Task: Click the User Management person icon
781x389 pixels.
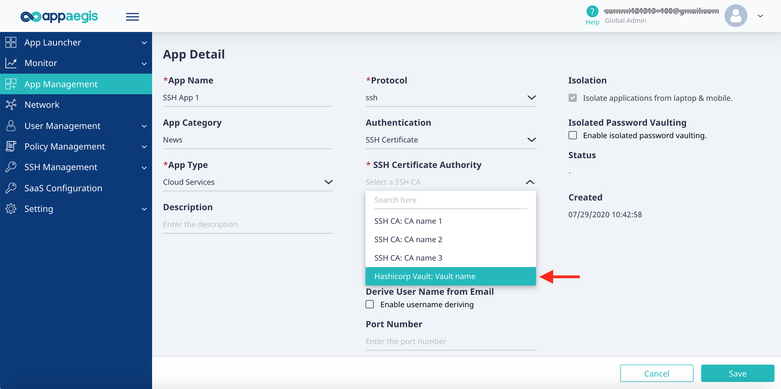Action: (x=11, y=125)
